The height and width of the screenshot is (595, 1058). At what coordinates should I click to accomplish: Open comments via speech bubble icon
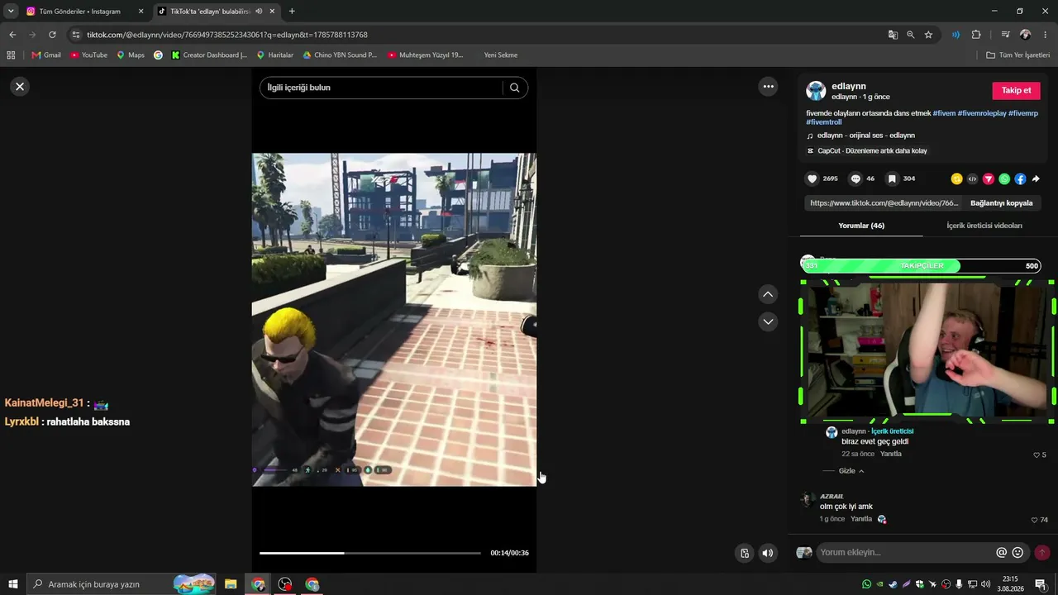pos(855,178)
